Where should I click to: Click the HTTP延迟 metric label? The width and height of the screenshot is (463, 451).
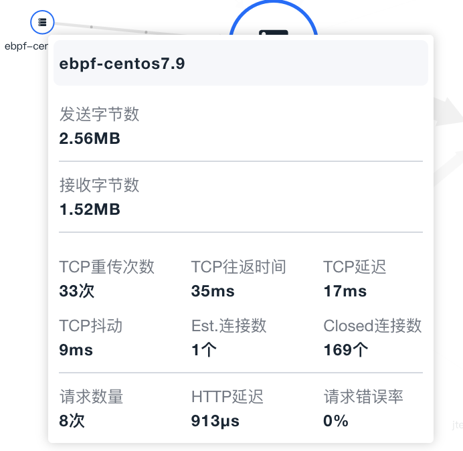(227, 397)
